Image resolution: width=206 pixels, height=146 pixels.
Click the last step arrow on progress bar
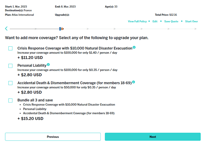coord(195,29)
